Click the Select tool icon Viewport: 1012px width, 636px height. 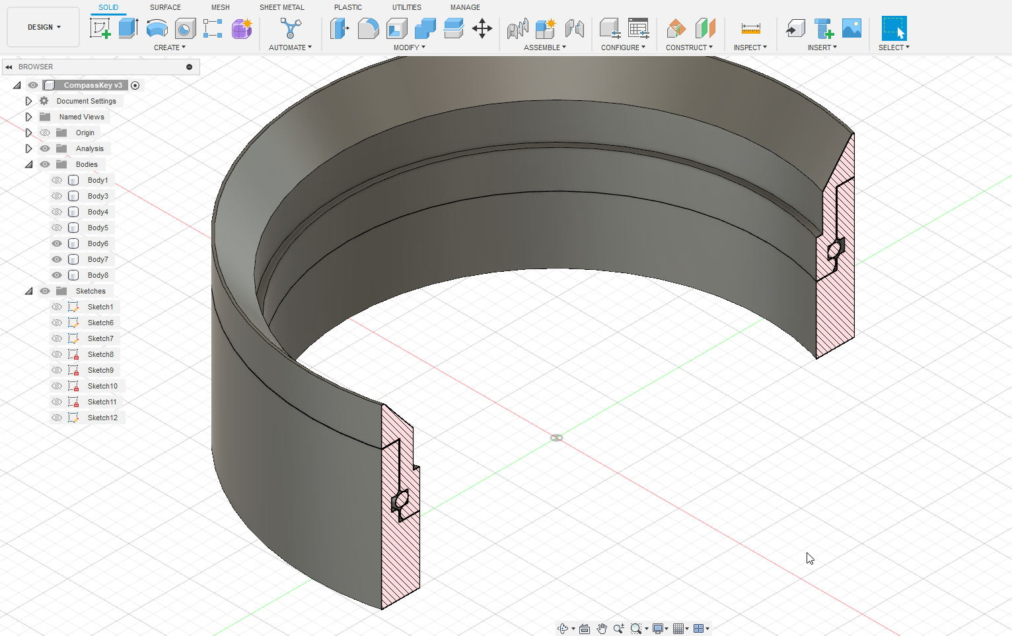tap(894, 28)
